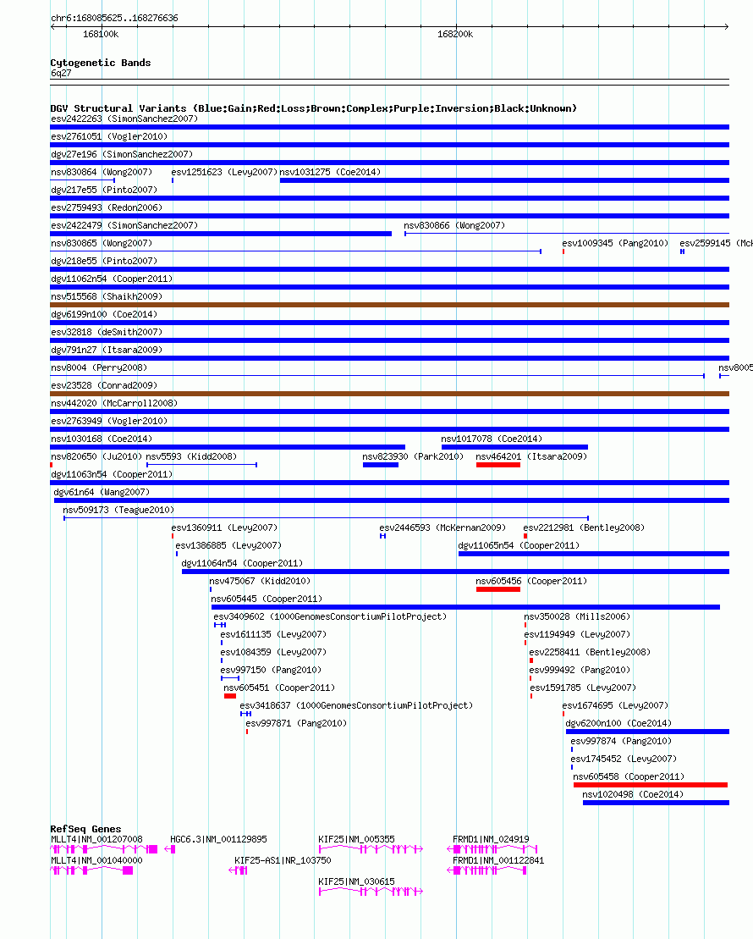
Task: Select the KIF25|NM_005355 gene label
Action: click(356, 840)
